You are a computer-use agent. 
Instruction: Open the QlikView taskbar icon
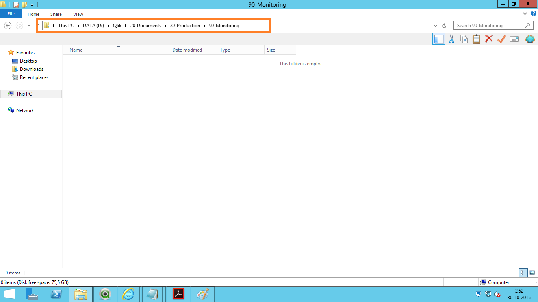click(105, 294)
